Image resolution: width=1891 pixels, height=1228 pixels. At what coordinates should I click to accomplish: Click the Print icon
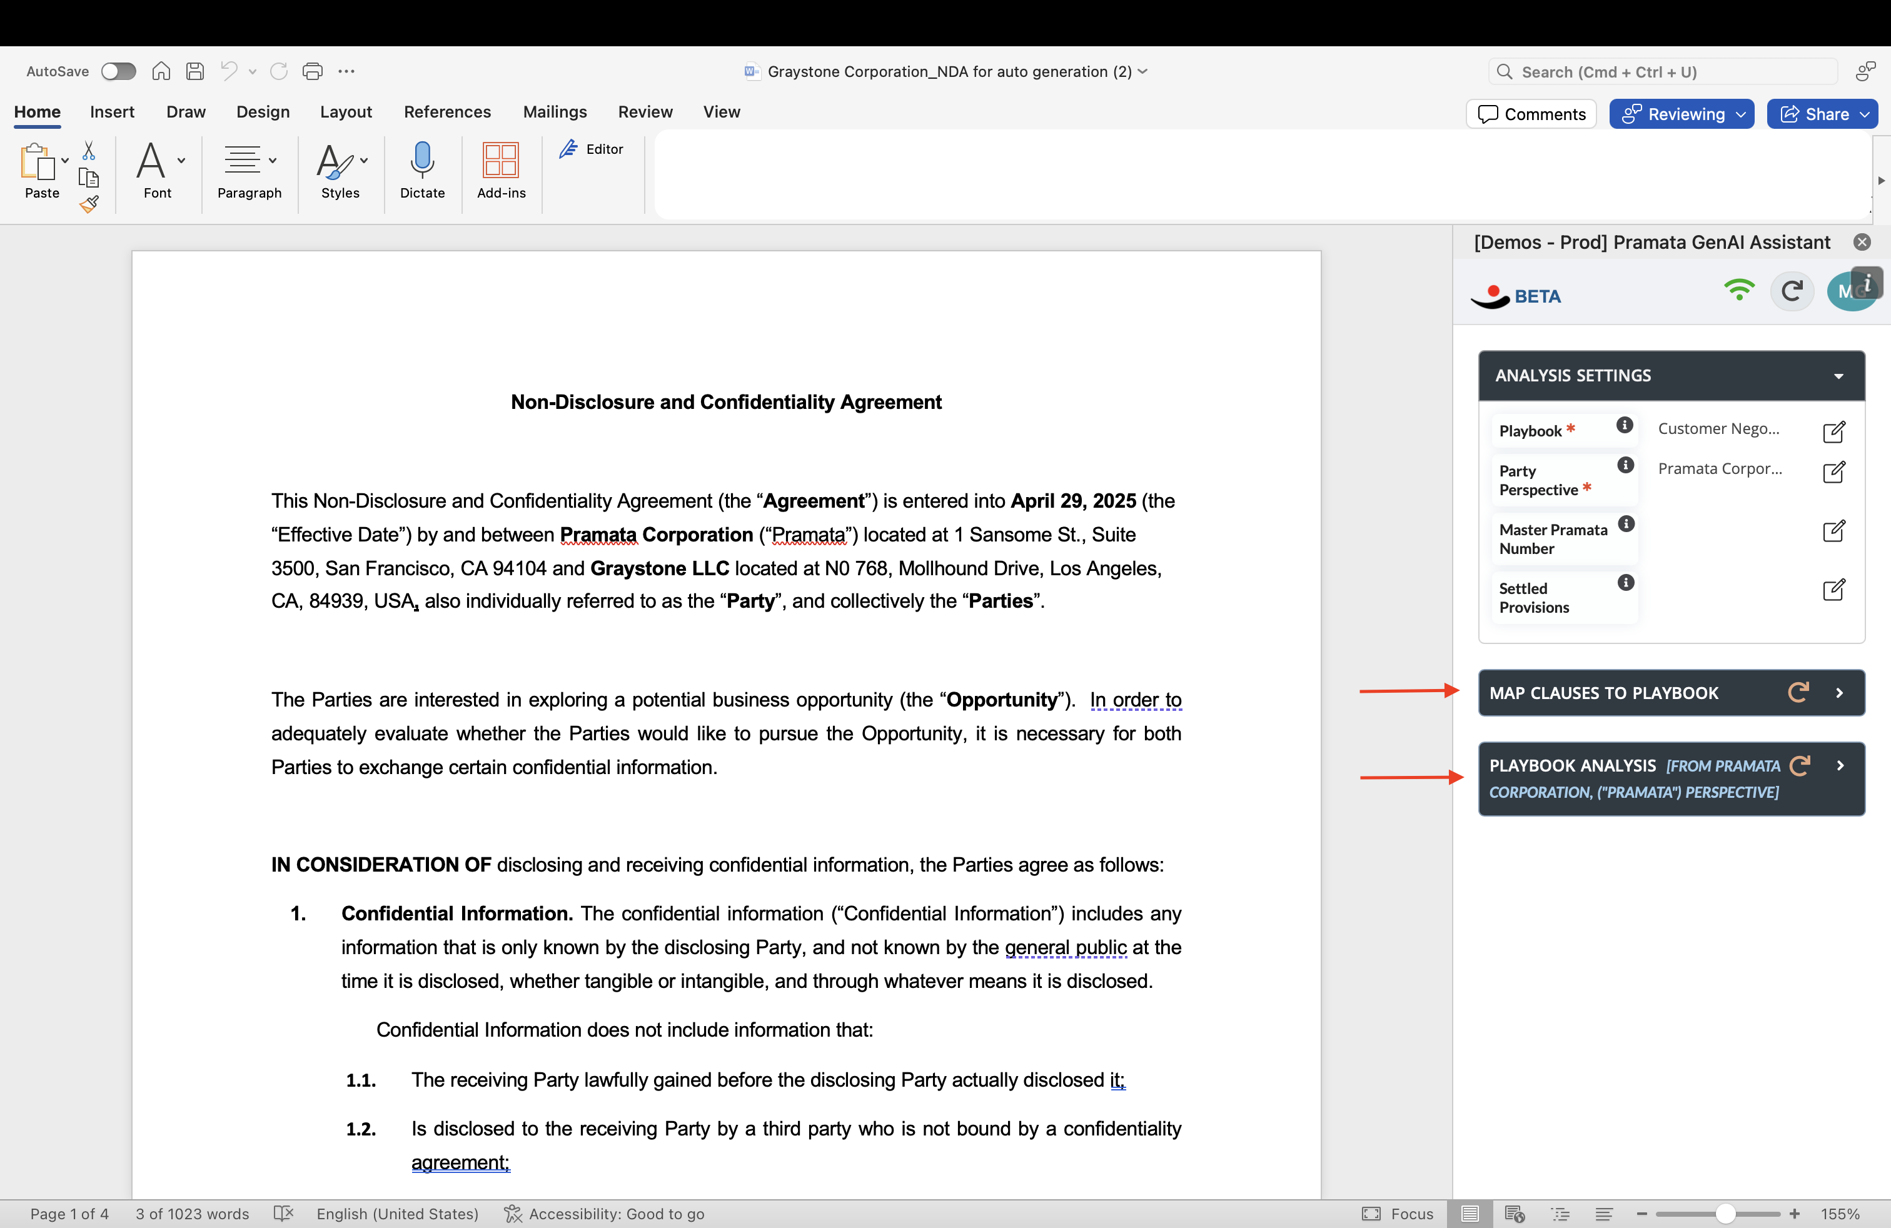click(313, 71)
